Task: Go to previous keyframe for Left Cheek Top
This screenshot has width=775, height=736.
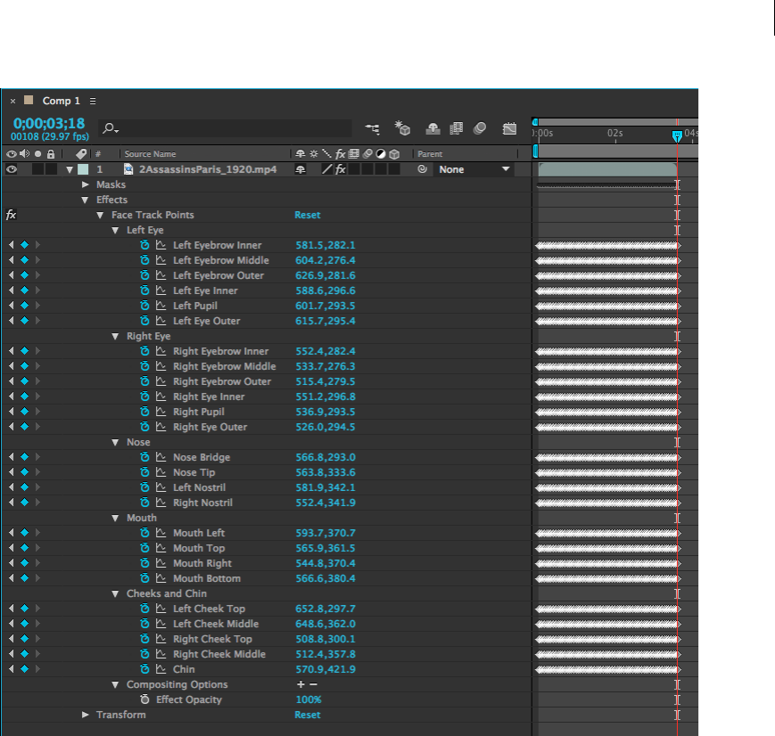Action: pos(12,609)
